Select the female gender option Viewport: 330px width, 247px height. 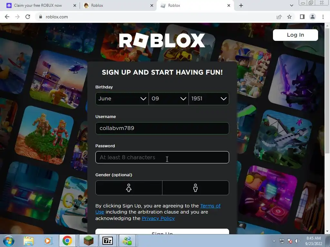pyautogui.click(x=129, y=188)
